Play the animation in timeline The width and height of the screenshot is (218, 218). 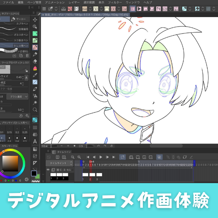point(101,157)
